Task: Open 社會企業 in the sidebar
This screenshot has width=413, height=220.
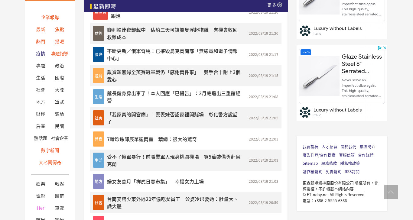Action: (60, 138)
